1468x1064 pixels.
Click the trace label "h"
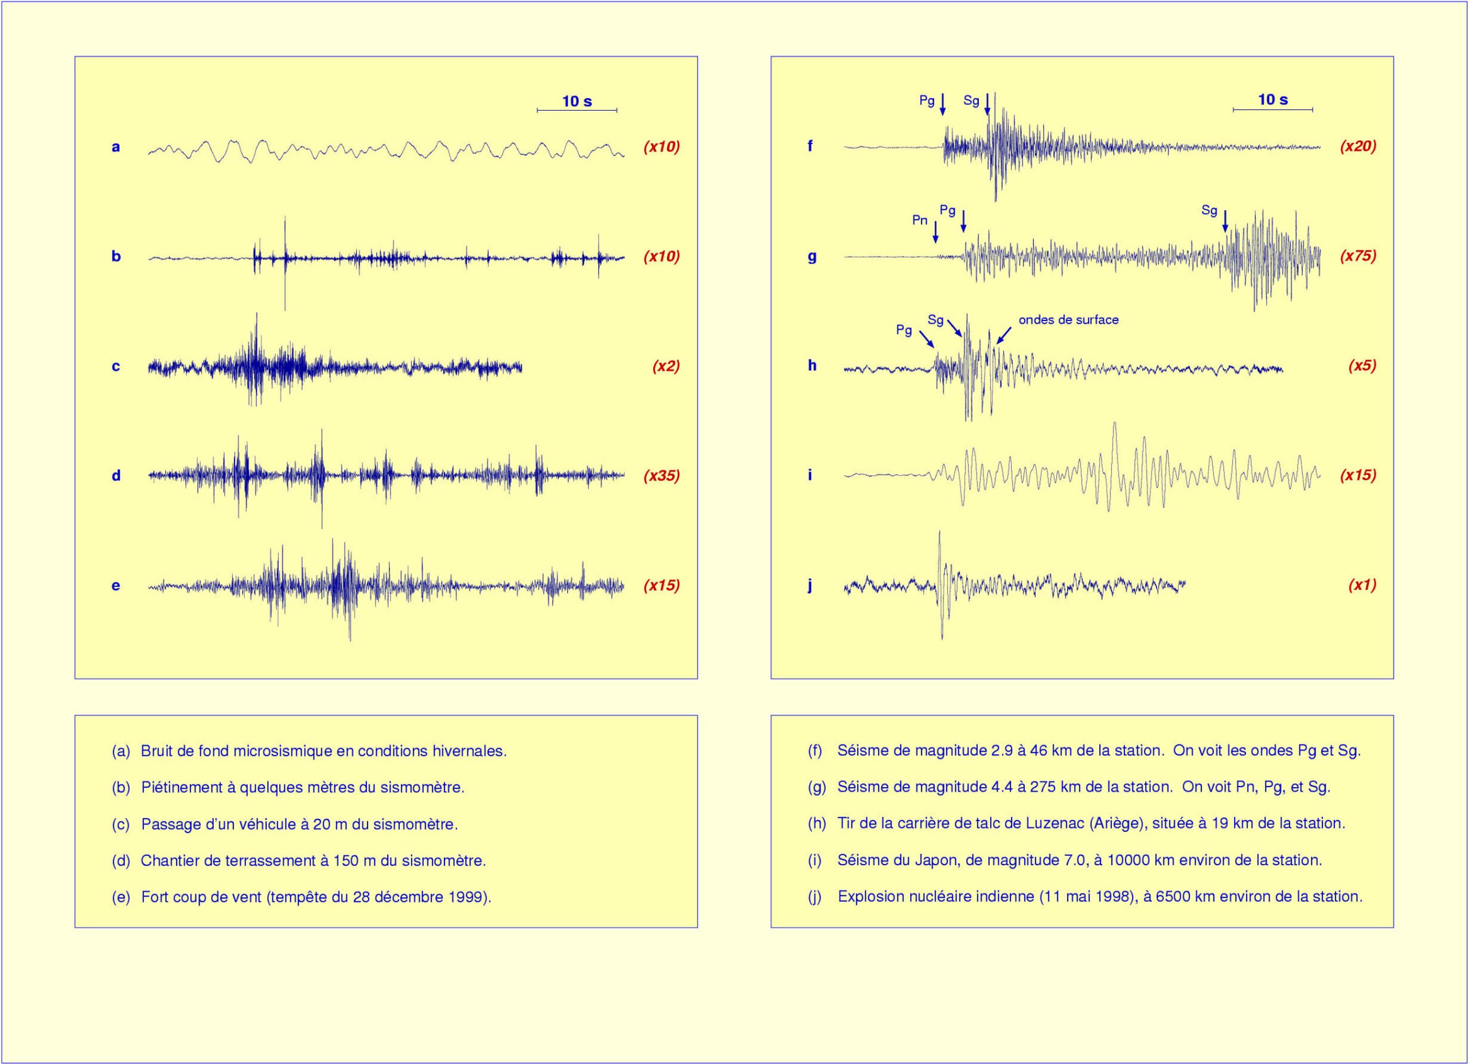(x=811, y=365)
